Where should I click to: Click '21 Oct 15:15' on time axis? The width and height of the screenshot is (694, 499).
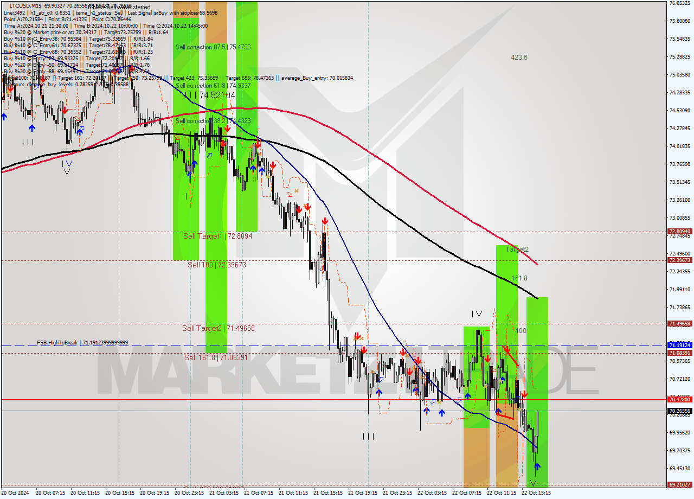pyautogui.click(x=328, y=493)
